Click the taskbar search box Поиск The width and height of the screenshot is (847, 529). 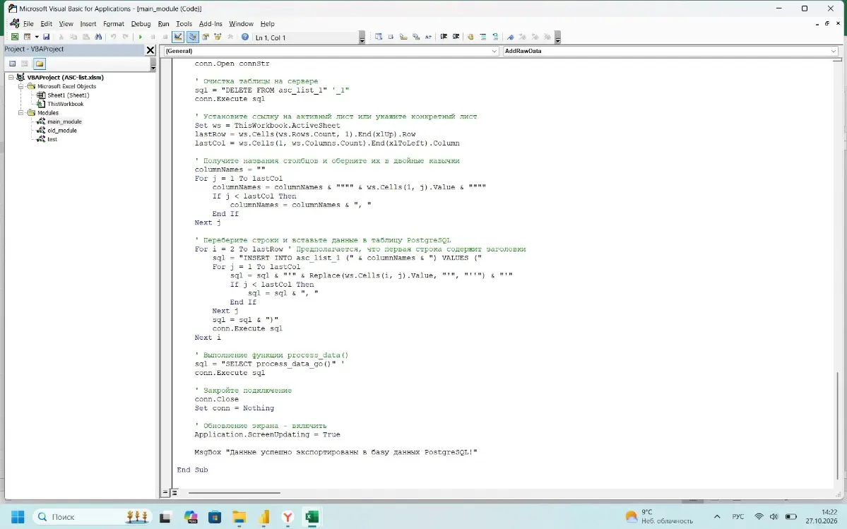[93, 516]
